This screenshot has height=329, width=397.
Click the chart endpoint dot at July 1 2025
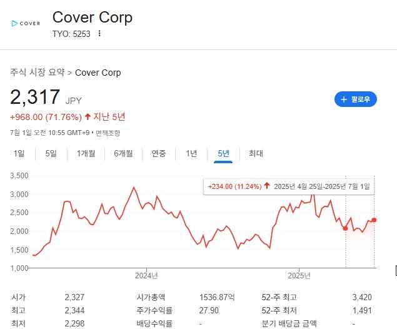point(374,220)
